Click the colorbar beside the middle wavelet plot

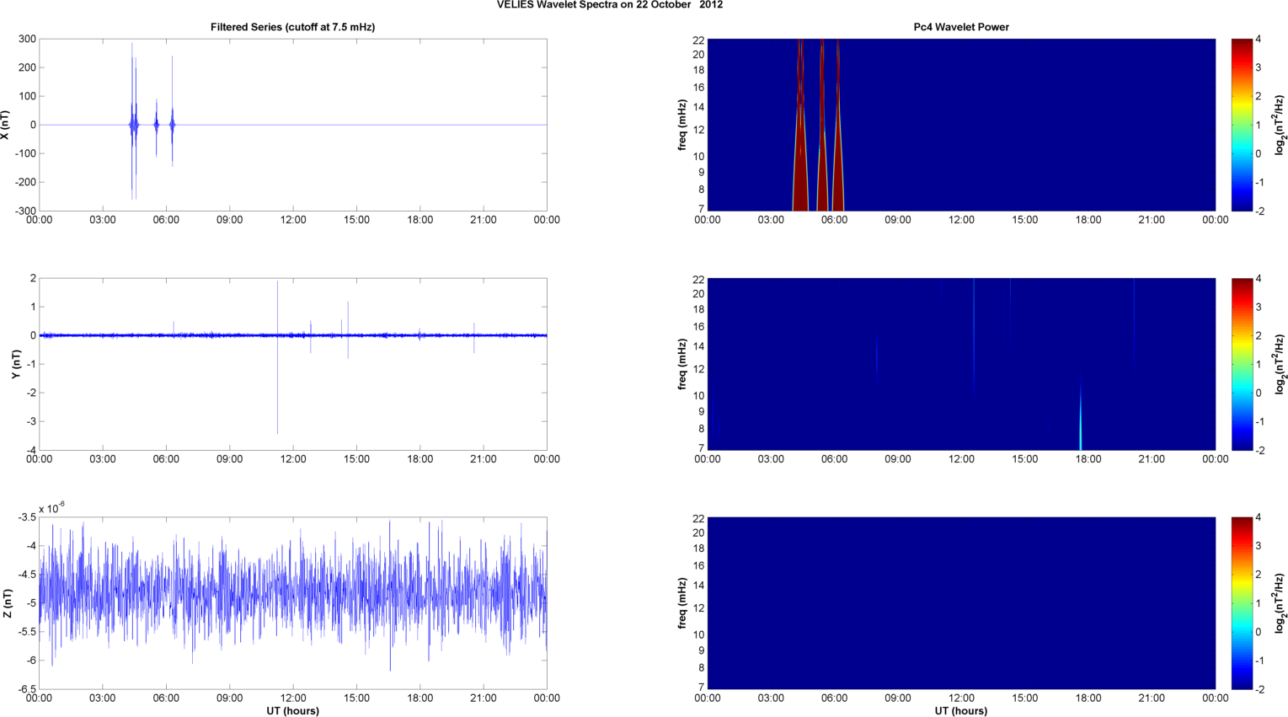1242,364
